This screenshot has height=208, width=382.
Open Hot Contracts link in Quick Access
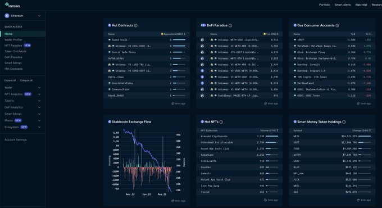(13, 69)
